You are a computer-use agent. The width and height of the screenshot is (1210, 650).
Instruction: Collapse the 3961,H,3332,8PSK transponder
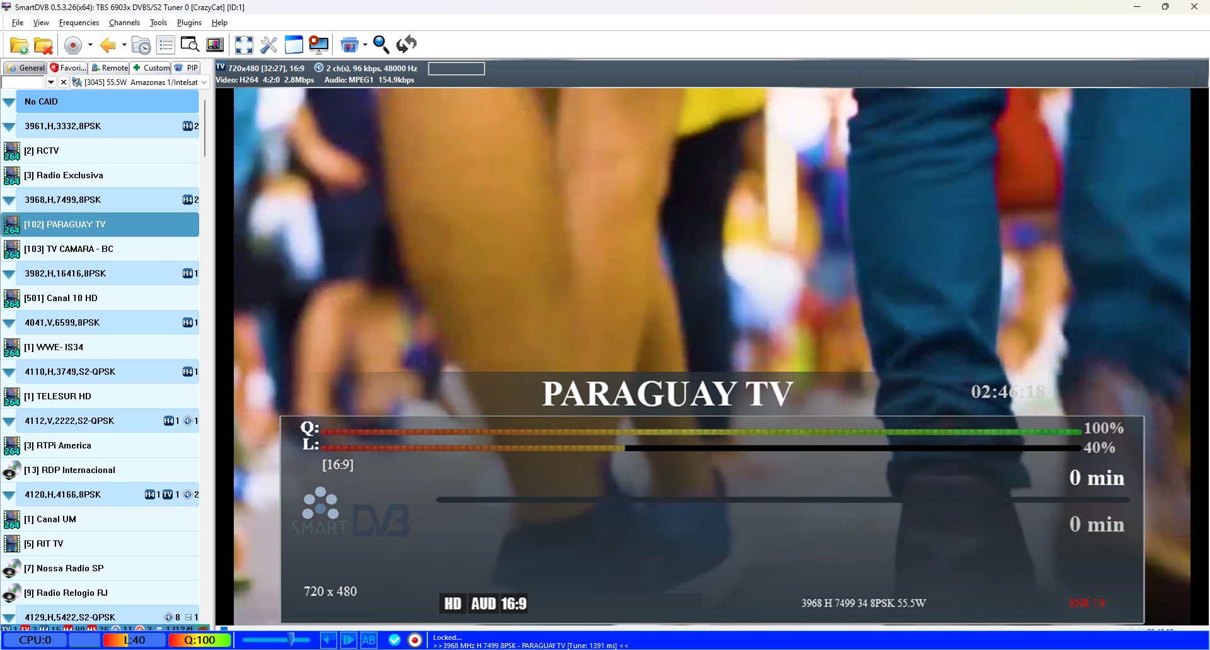pyautogui.click(x=9, y=127)
